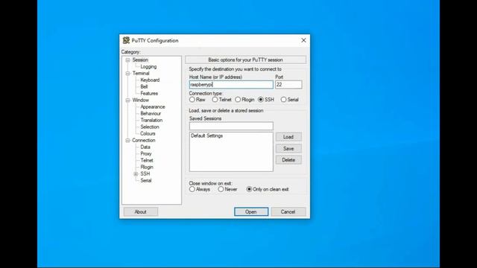Collapse the Connection tree node

127,140
